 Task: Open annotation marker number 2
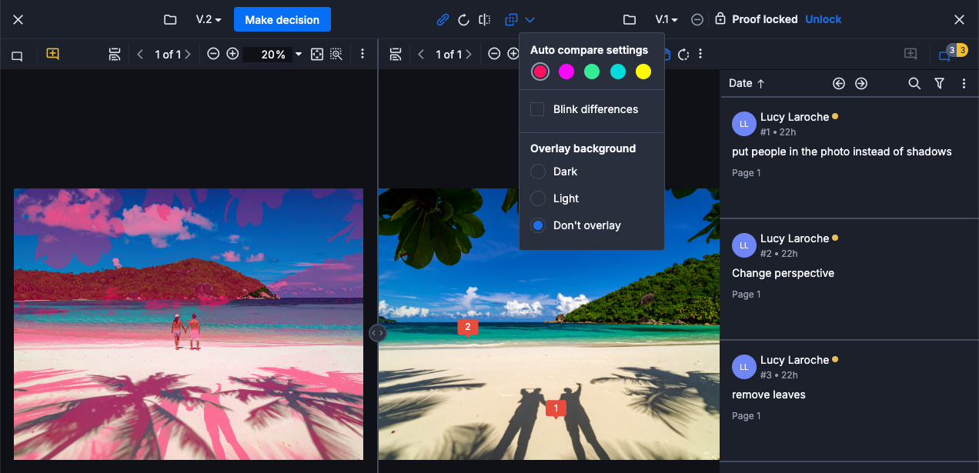467,327
